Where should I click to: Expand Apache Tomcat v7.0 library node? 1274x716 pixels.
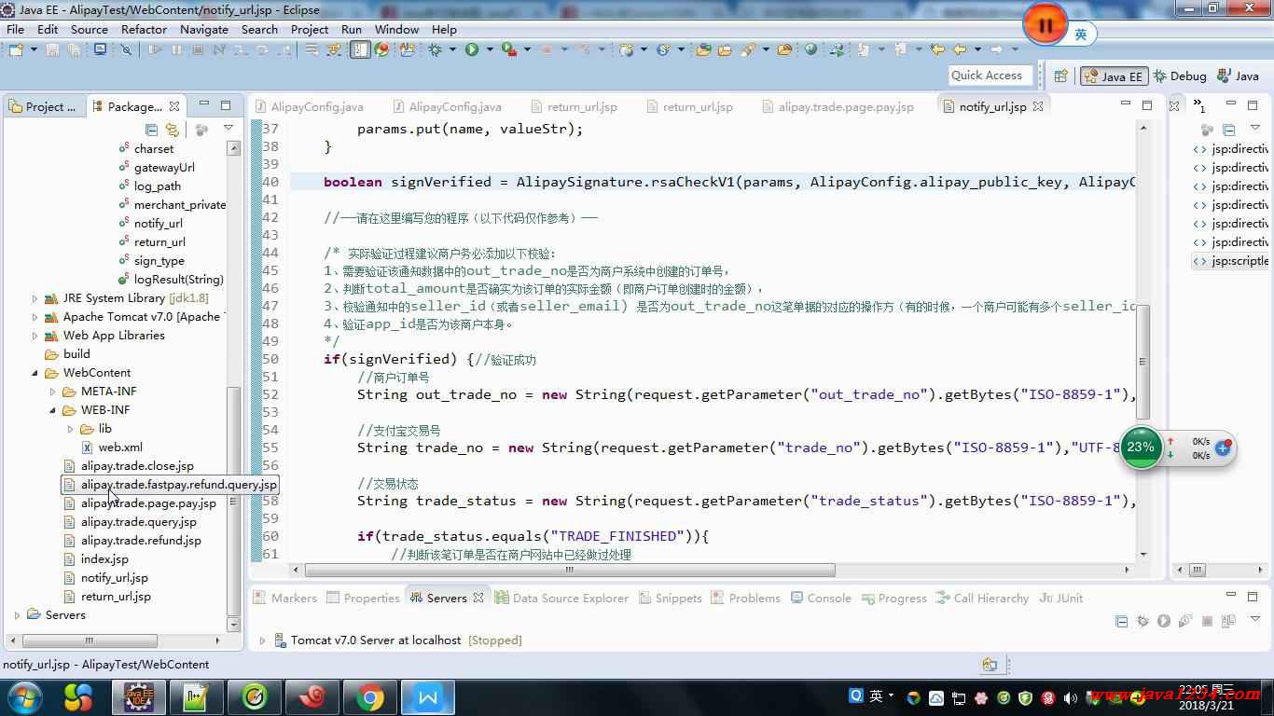(35, 317)
